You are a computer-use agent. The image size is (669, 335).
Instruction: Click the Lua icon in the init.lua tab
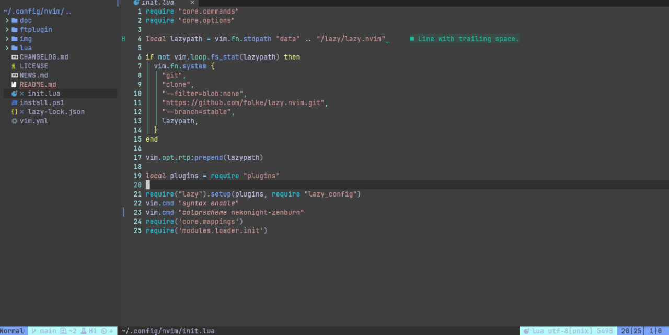[x=136, y=3]
